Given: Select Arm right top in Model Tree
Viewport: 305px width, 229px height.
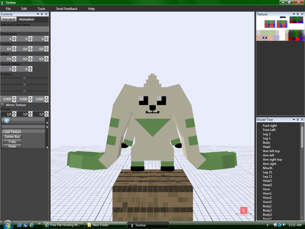Looking at the screenshot, I should pos(272,160).
